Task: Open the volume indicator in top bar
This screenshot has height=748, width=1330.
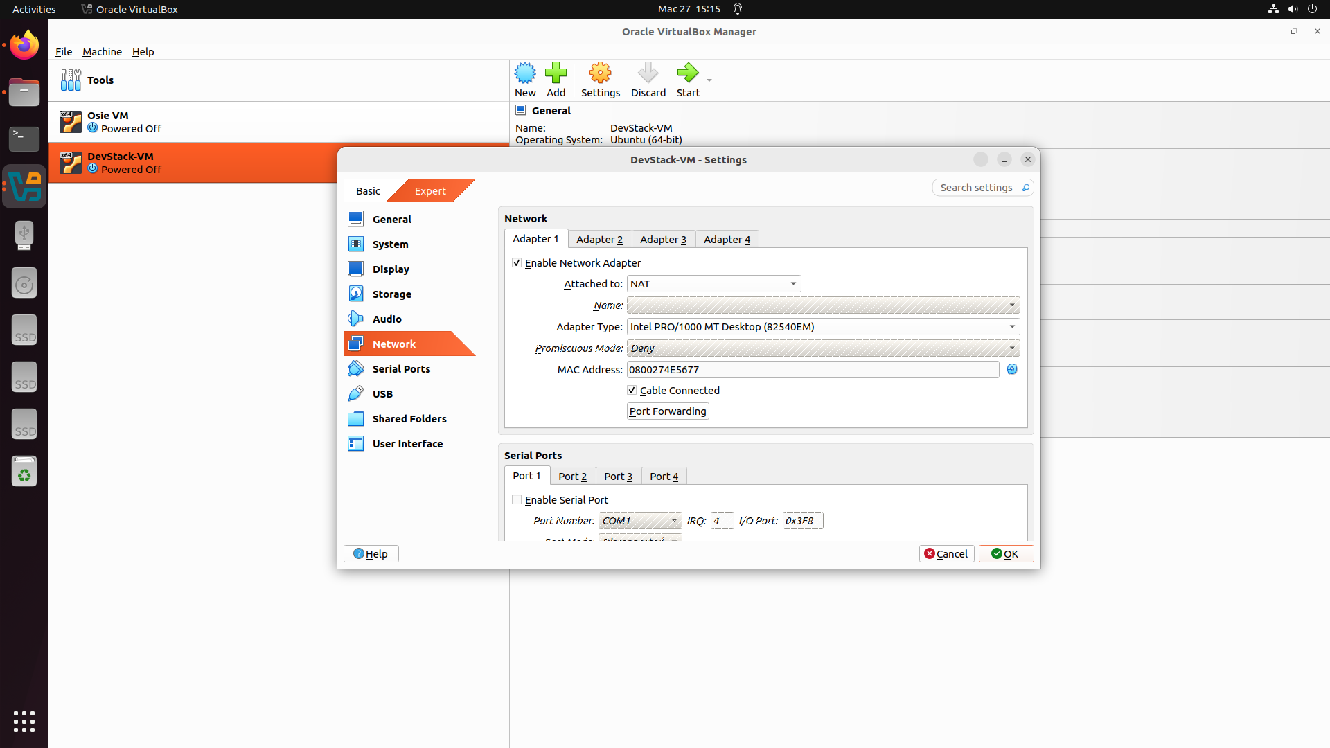Action: (1293, 9)
